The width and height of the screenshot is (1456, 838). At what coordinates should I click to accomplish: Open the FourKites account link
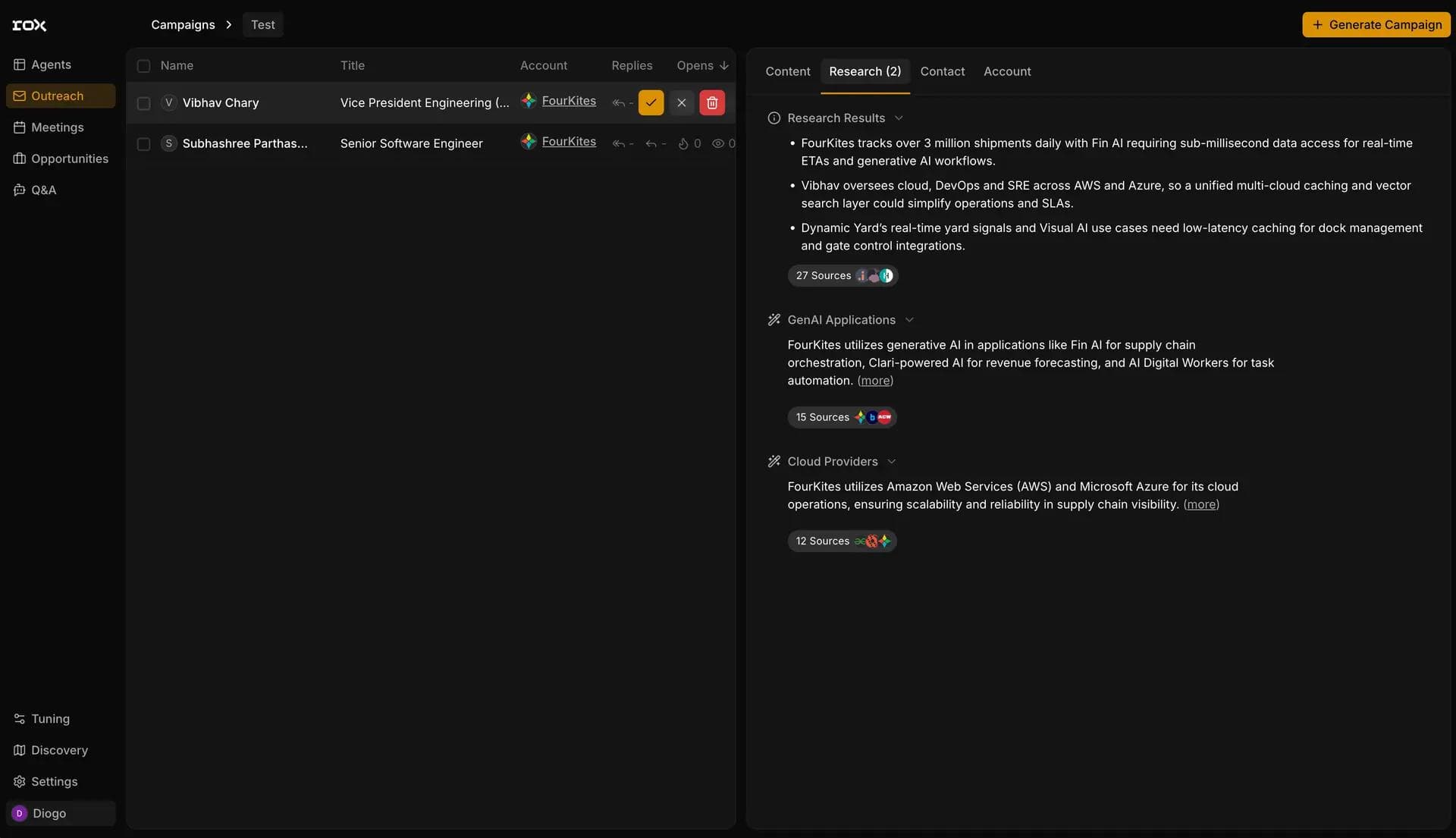pyautogui.click(x=569, y=101)
